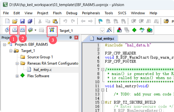Open the Manage Run-Time Environment green diamond icon
The image size is (174, 112).
pos(134,30)
